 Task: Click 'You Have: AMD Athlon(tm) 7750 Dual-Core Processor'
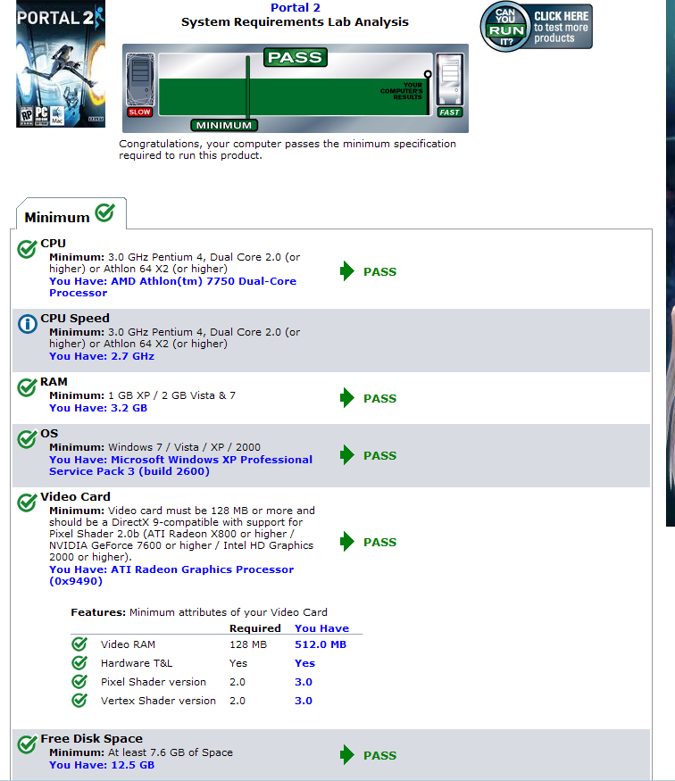click(x=173, y=287)
